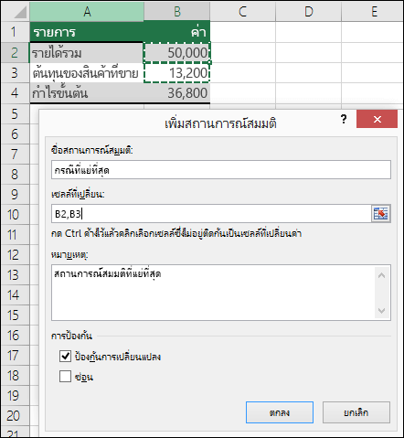
Task: Click the ชื่อสถานการณ์สมมติ label
Action: pos(92,150)
